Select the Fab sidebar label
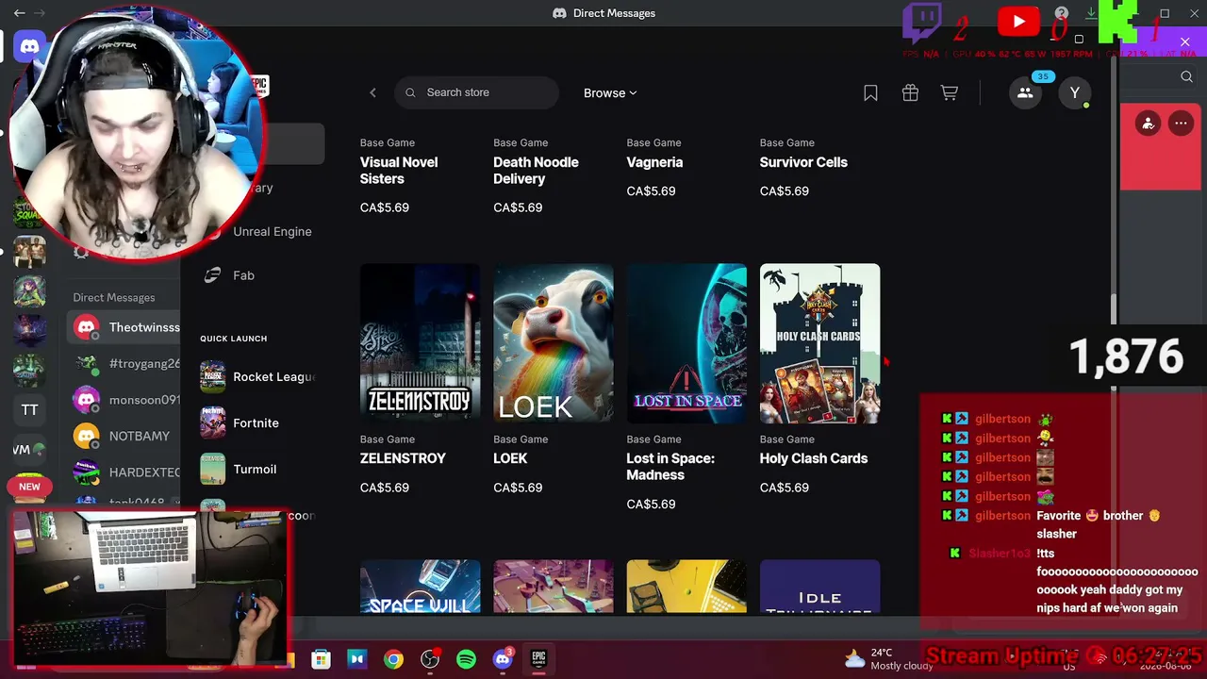The height and width of the screenshot is (679, 1207). pos(243,275)
